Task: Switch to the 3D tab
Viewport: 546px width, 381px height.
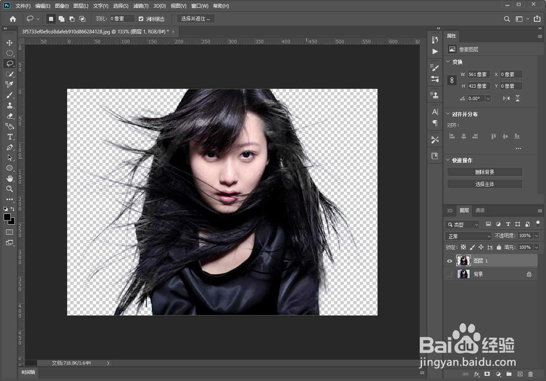Action: coord(450,210)
